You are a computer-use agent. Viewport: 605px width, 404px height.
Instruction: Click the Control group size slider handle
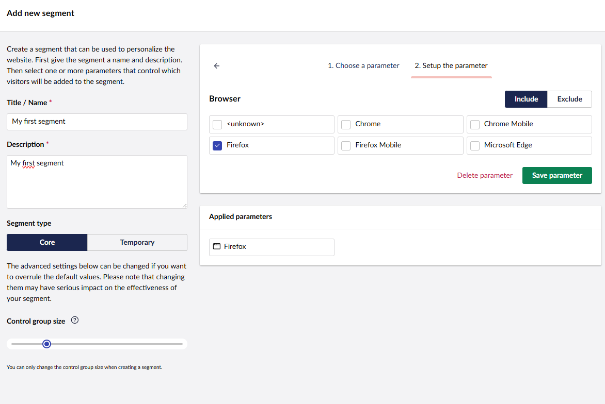coord(47,344)
